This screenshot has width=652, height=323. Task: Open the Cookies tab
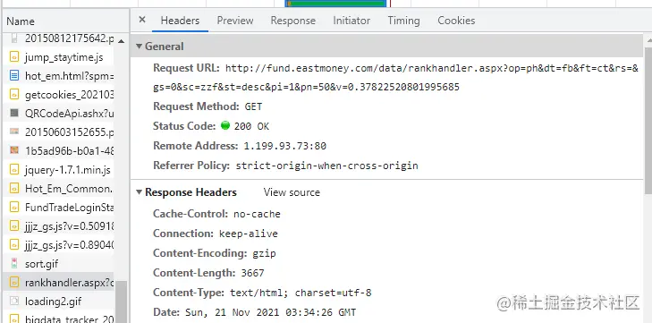click(x=456, y=21)
